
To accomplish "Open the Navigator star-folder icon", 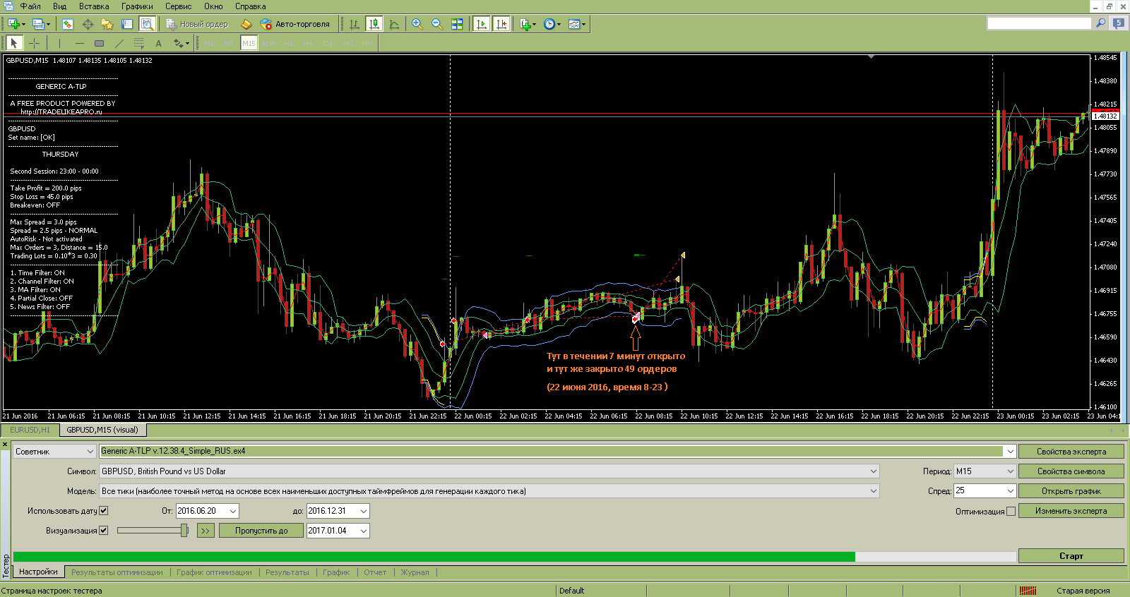I will point(107,24).
